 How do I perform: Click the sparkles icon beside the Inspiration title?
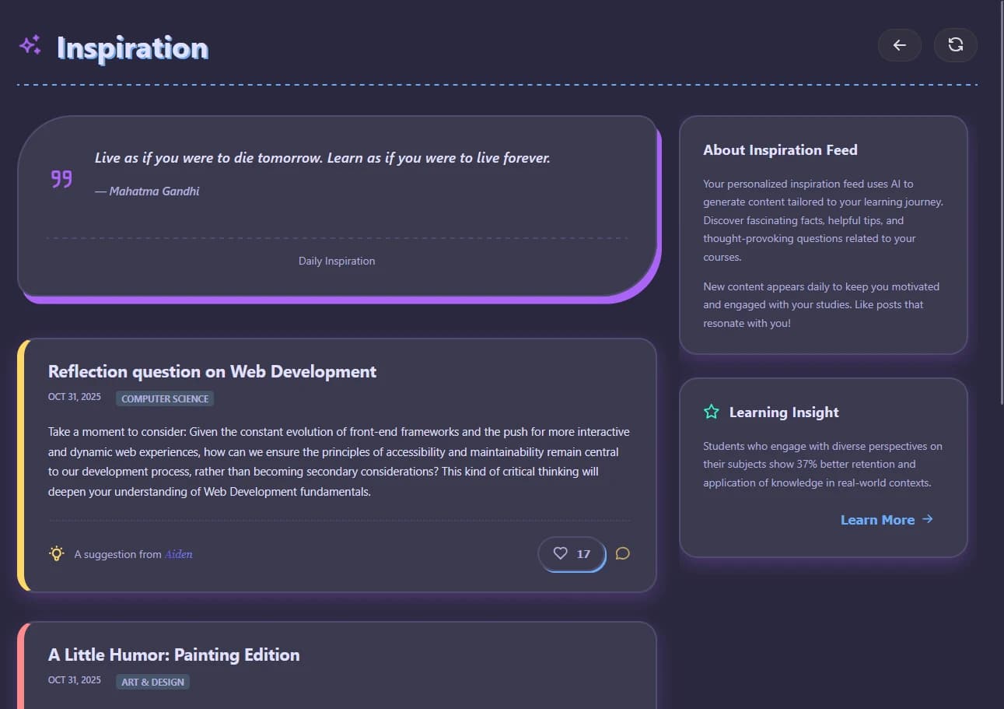pyautogui.click(x=30, y=44)
